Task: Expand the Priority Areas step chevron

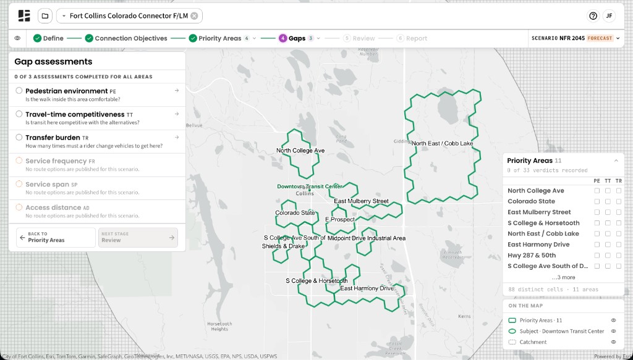Action: click(x=254, y=38)
